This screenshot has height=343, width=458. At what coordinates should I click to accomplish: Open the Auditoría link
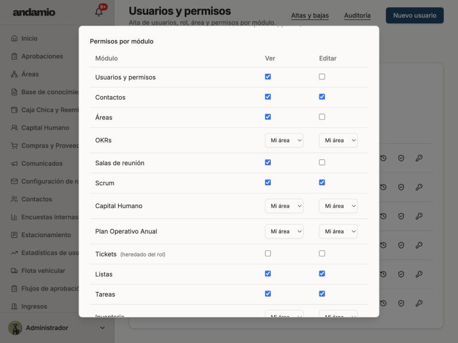click(x=357, y=15)
